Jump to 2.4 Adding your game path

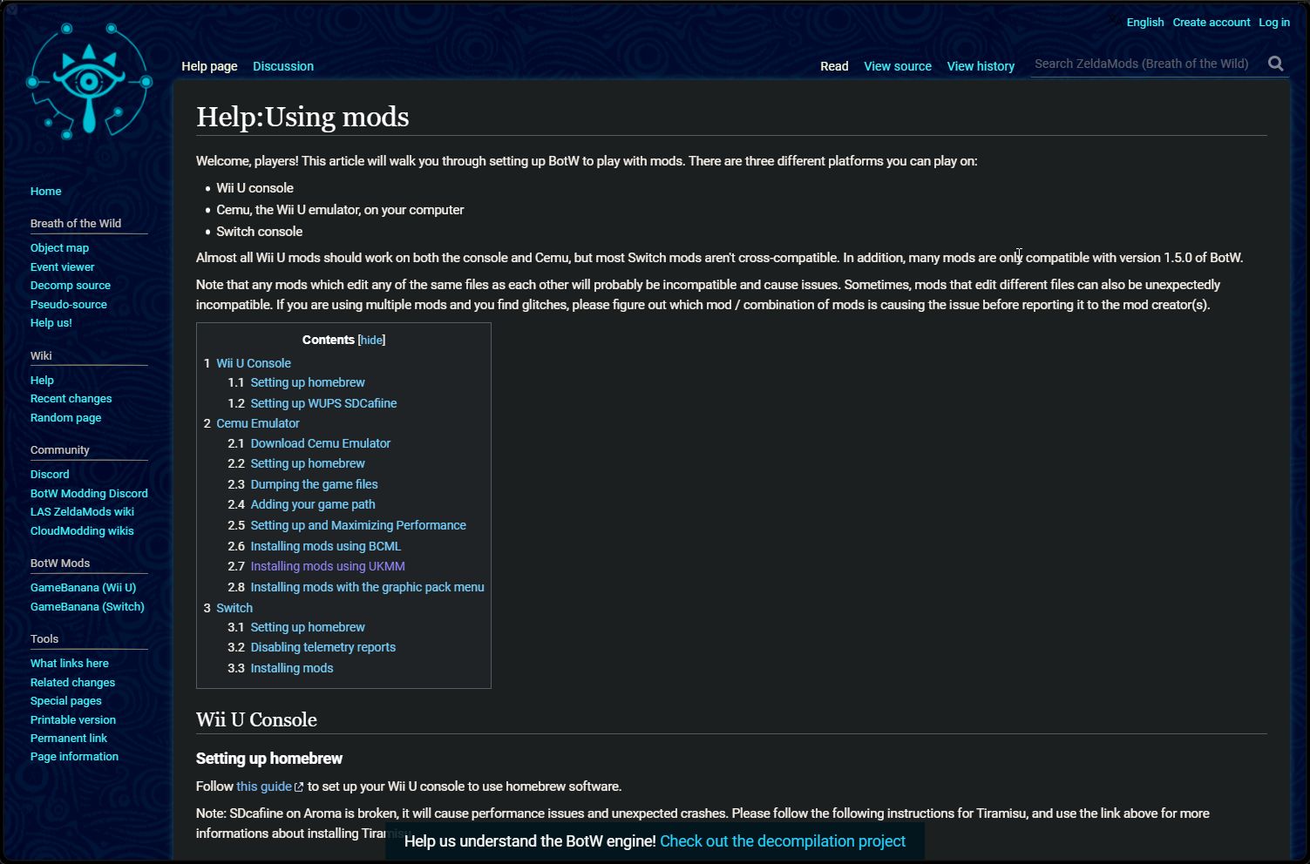302,504
